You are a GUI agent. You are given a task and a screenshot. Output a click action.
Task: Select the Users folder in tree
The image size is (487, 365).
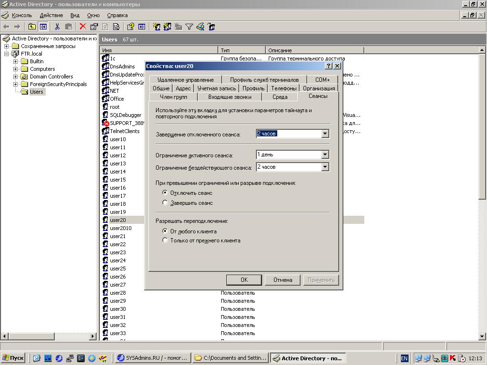(x=36, y=92)
